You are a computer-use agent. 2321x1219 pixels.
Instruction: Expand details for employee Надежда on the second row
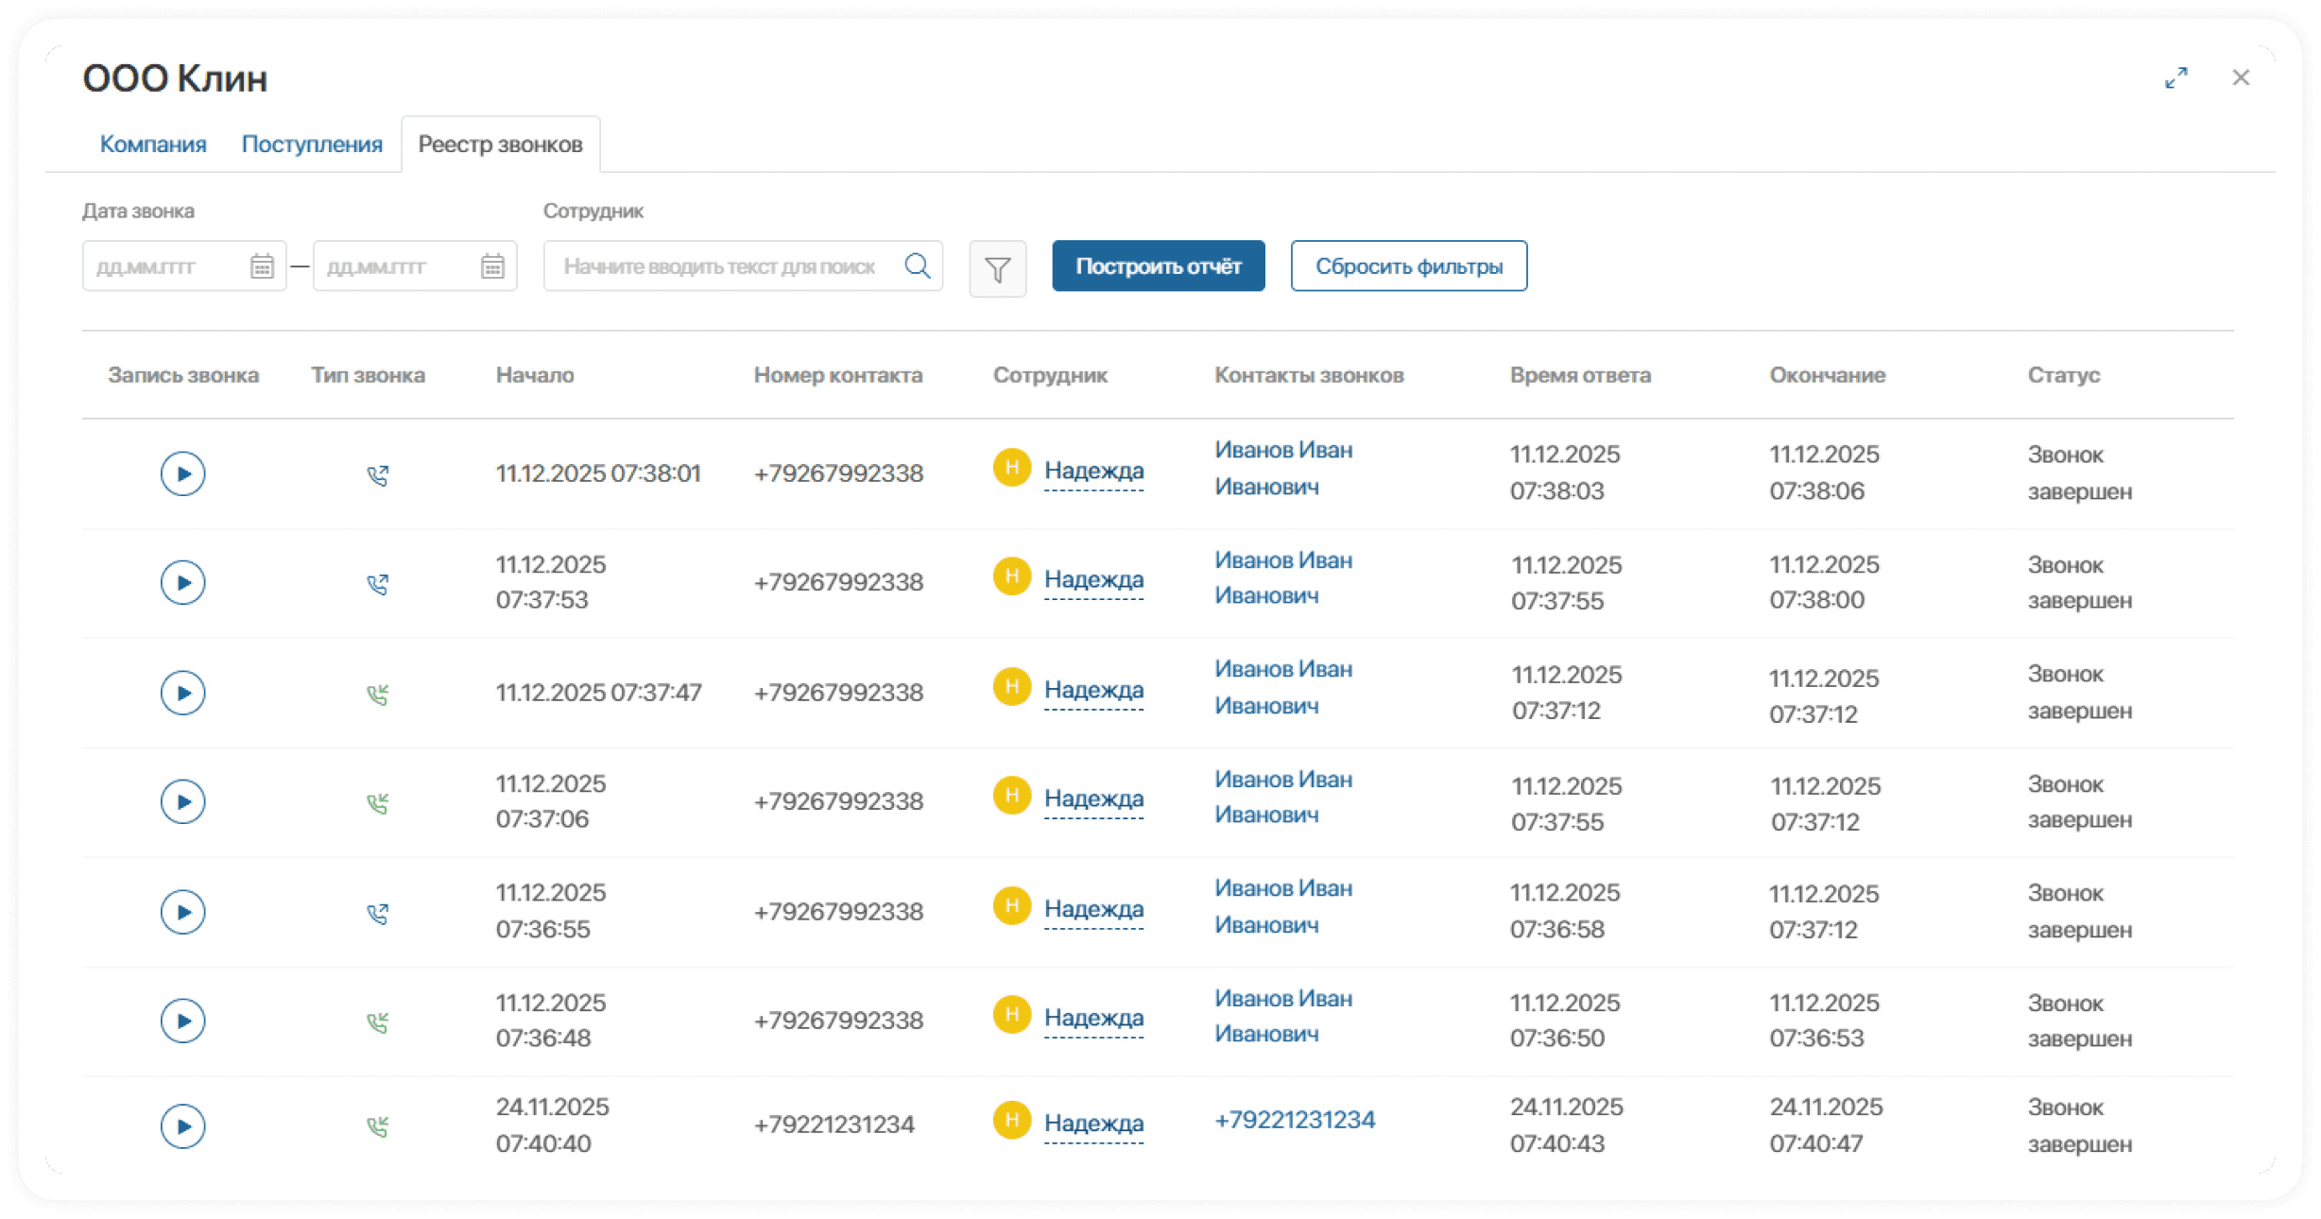point(1094,577)
